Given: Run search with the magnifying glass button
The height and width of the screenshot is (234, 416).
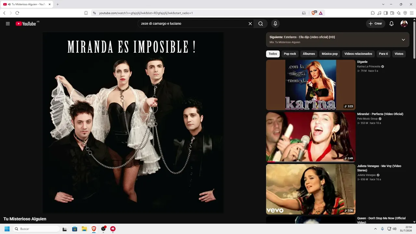Looking at the screenshot, I should [x=261, y=23].
